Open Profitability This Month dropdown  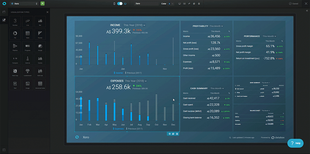pyautogui.click(x=216, y=26)
